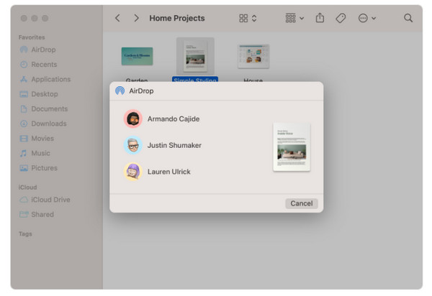Viewport: 432px width, 296px height.
Task: Select the House file thumbnail
Action: (253, 56)
